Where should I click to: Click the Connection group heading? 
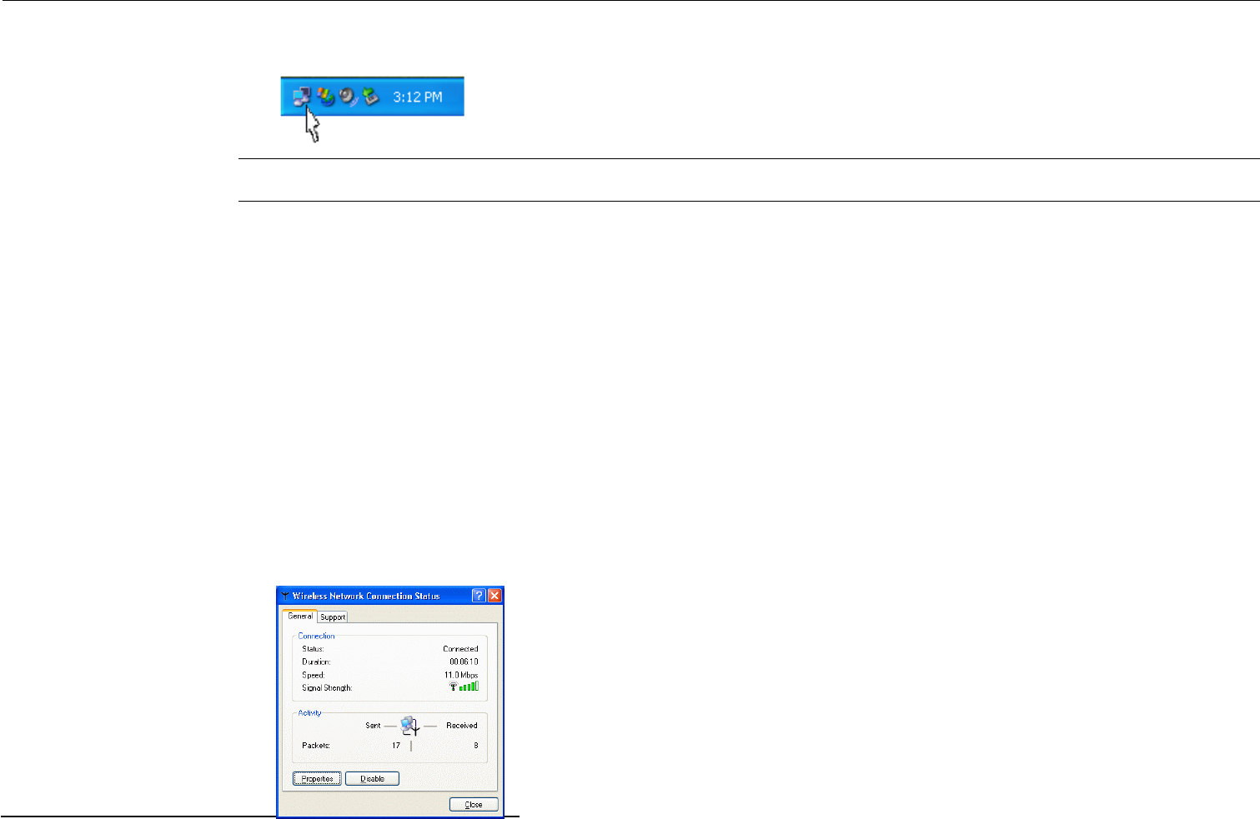pos(316,636)
